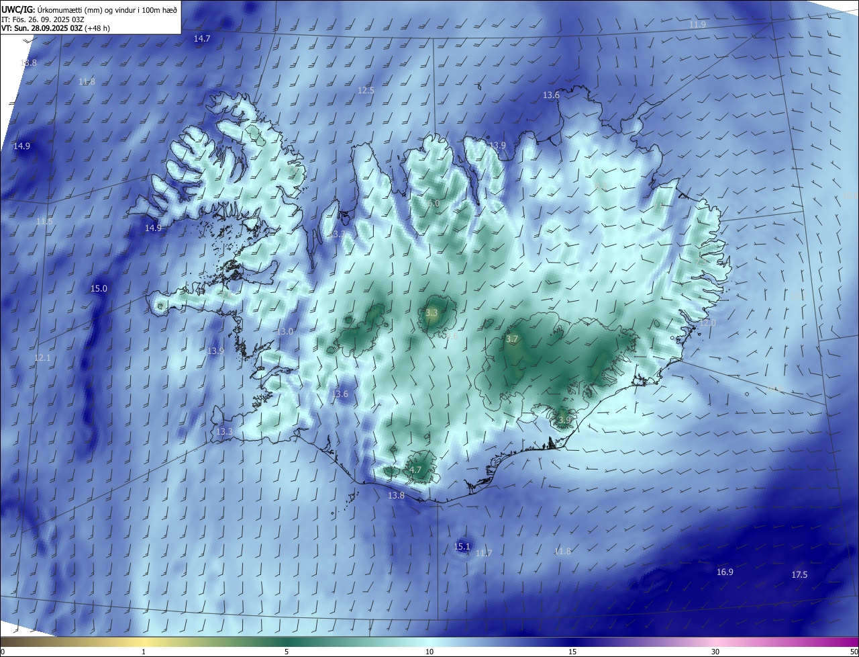859x657 pixels.
Task: Click the 17.5 value at bottom right
Action: coord(799,575)
